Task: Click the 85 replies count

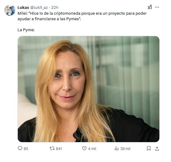Action: click(26, 149)
